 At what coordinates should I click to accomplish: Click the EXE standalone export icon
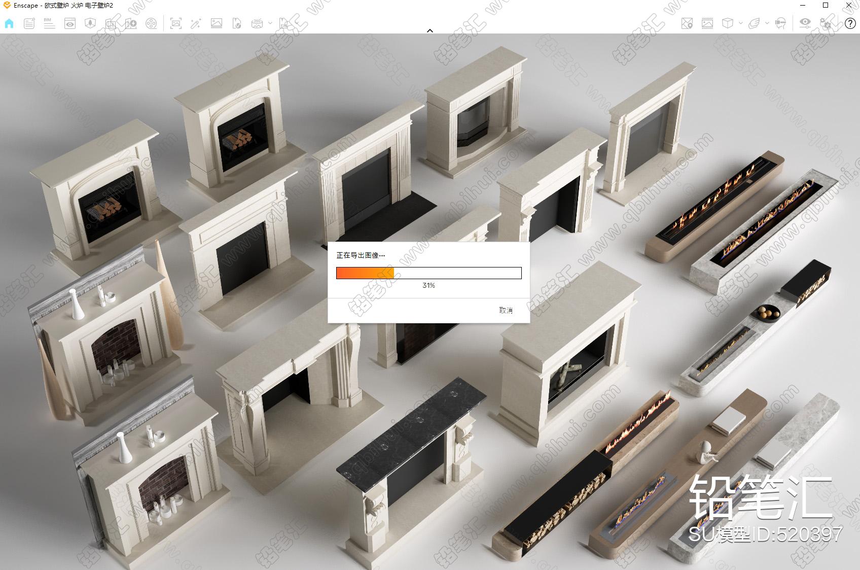coord(284,23)
